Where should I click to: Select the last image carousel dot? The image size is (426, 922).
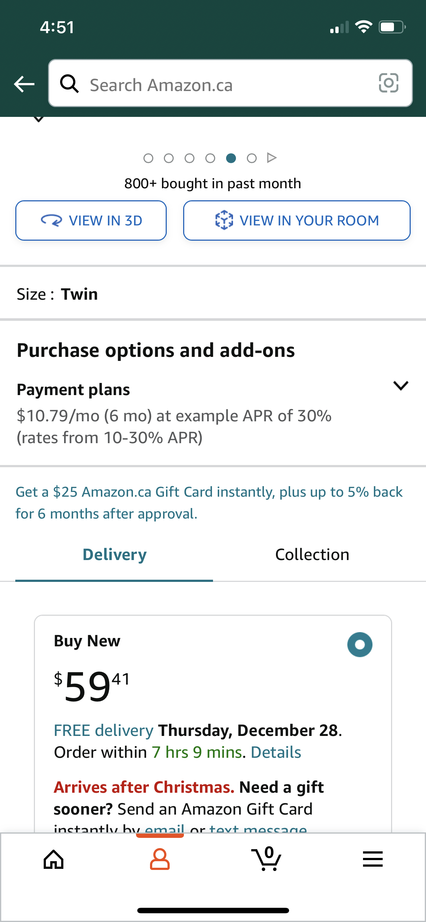click(x=252, y=158)
